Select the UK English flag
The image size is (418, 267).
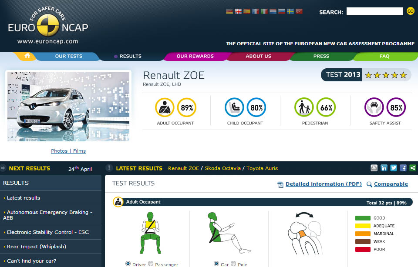(x=238, y=11)
